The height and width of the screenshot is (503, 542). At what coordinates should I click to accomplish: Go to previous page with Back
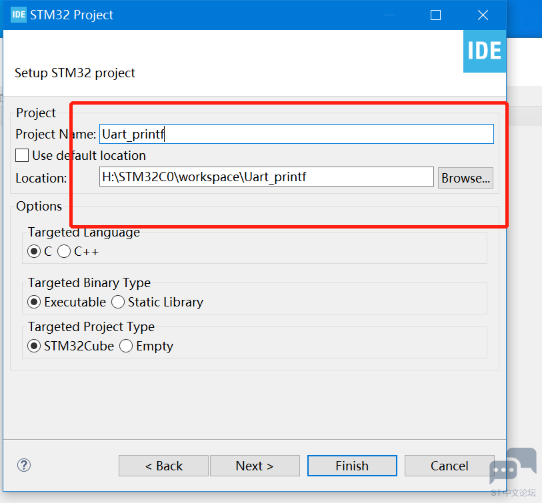(x=163, y=466)
